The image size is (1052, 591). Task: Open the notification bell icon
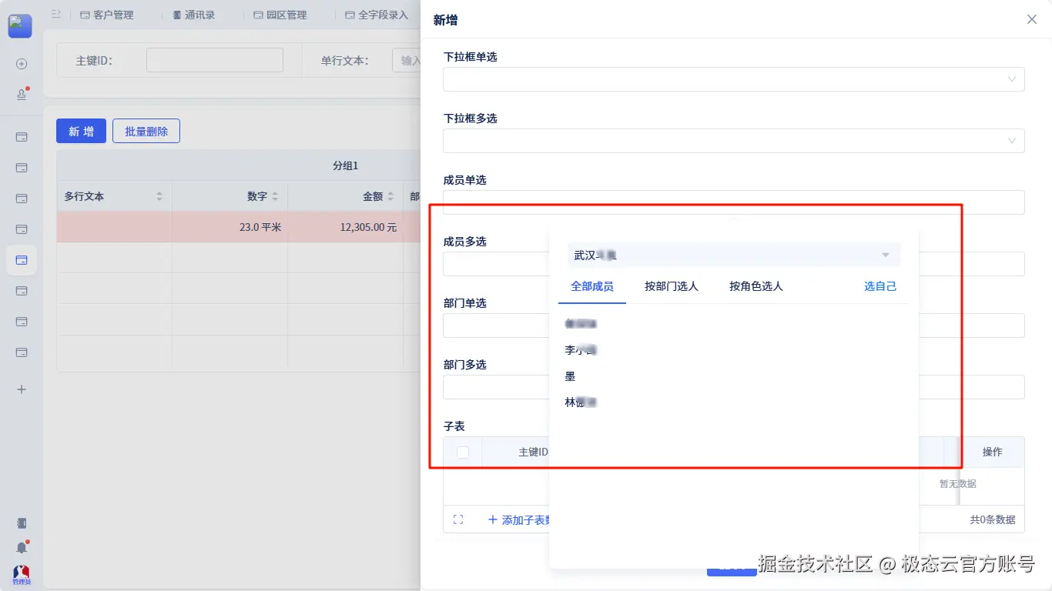click(x=22, y=547)
